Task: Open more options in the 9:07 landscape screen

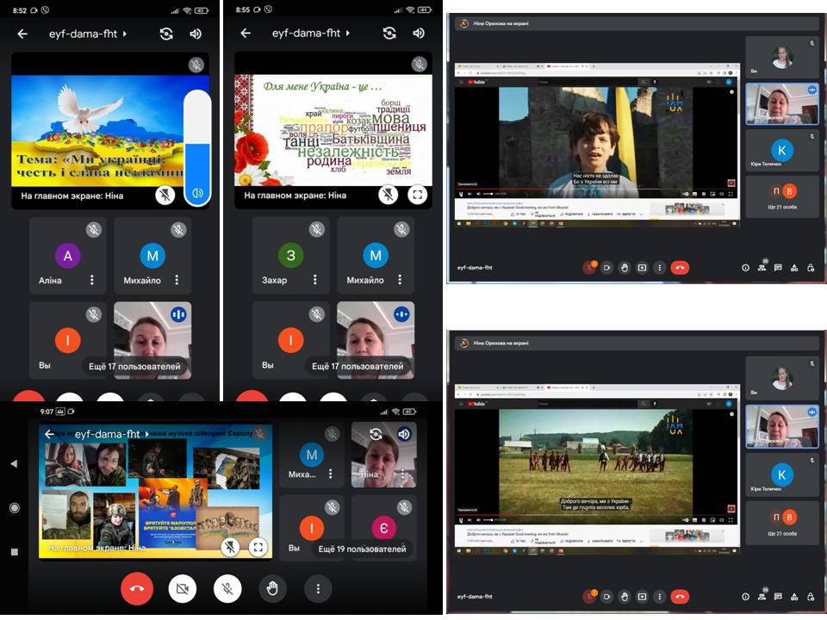Action: click(x=318, y=588)
